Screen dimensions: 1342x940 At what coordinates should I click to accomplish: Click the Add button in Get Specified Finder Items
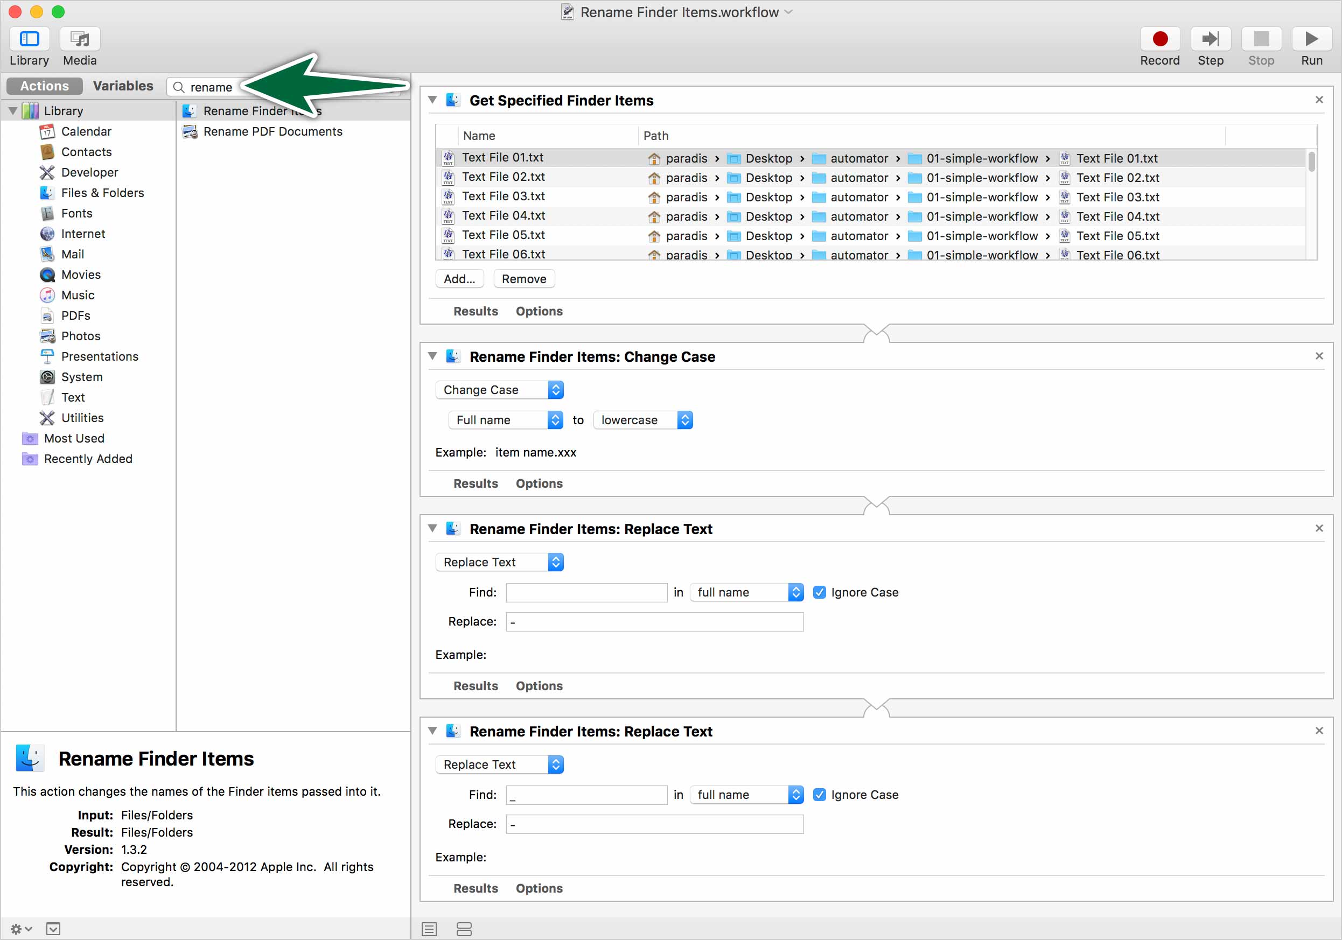click(459, 278)
